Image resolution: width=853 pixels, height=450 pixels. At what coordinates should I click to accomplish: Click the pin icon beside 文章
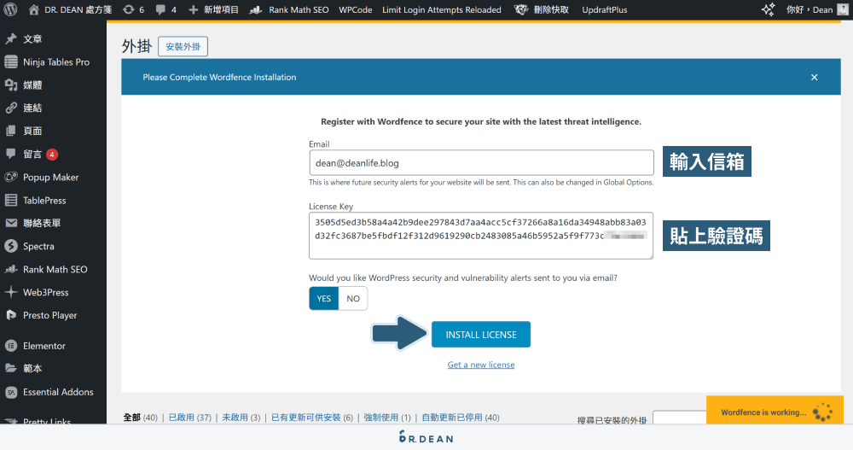11,38
